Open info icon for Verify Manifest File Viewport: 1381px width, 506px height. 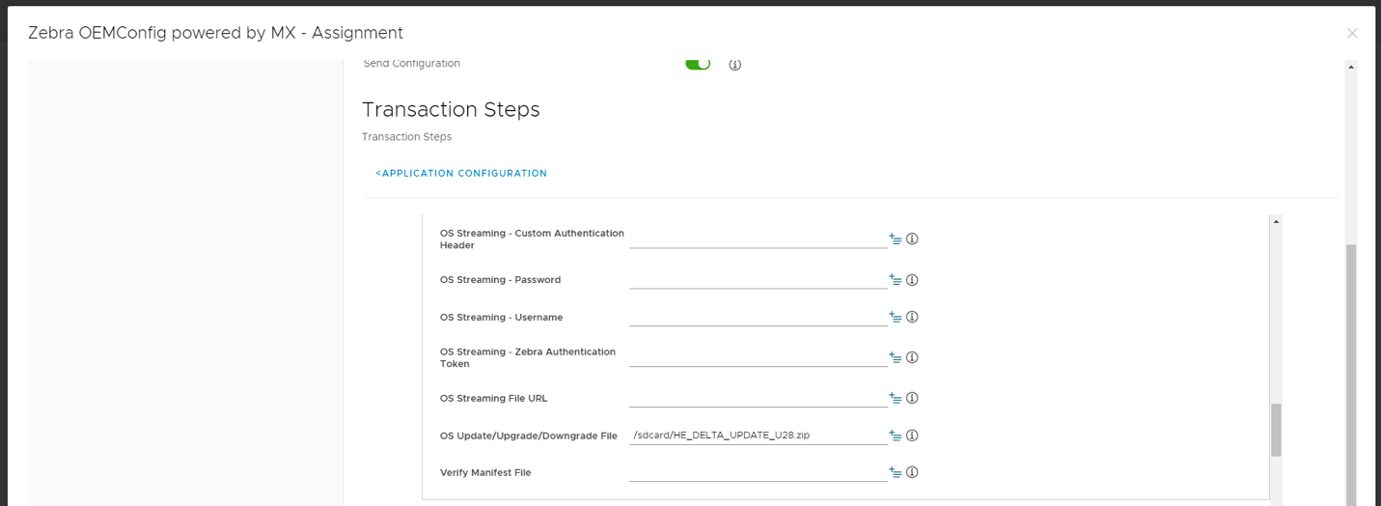(912, 472)
